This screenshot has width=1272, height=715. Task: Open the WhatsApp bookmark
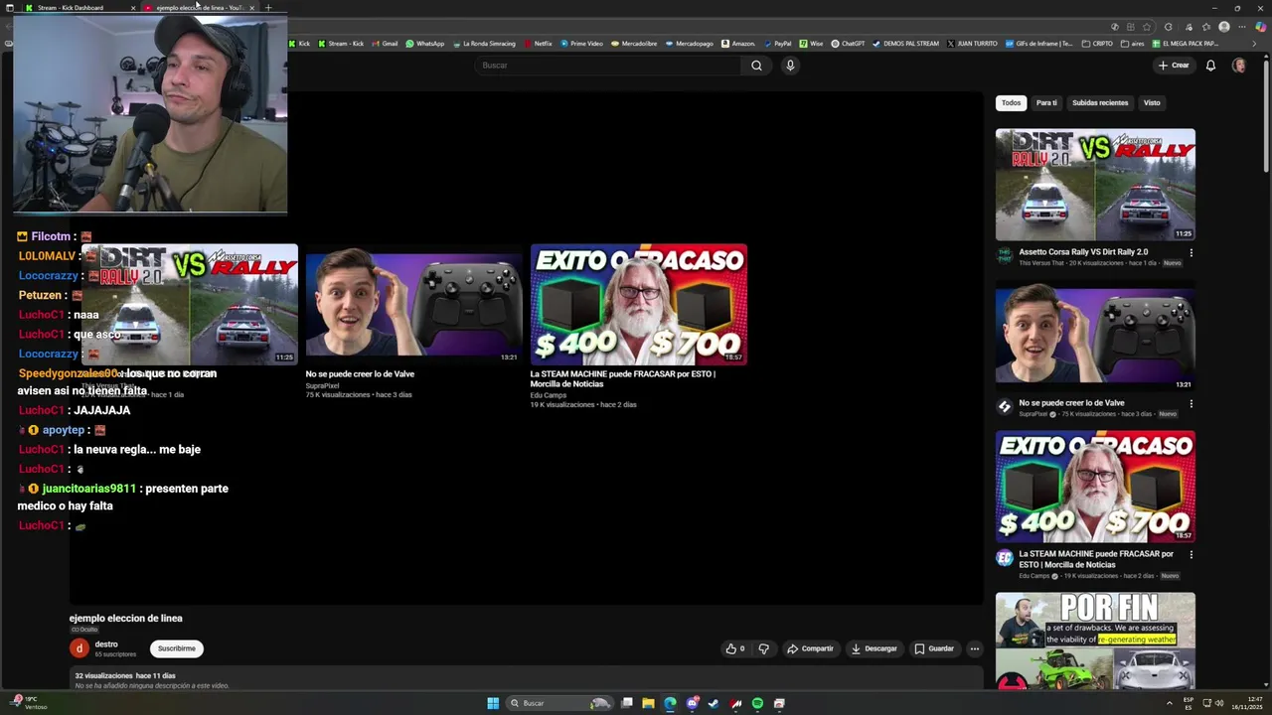[x=425, y=44]
